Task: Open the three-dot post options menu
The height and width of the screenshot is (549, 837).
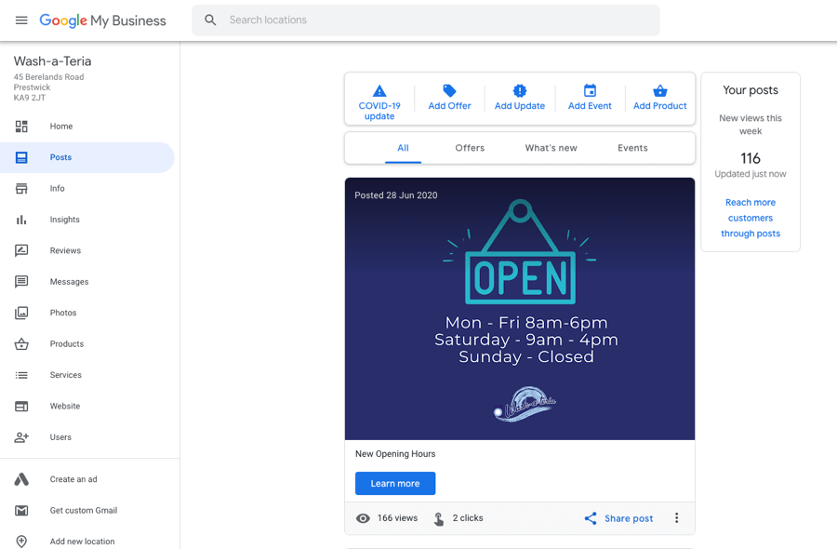Action: (x=676, y=518)
